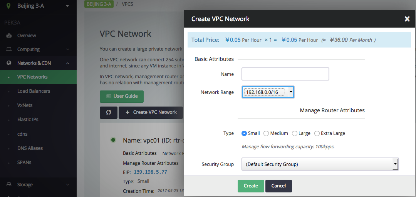Open the Network Range dropdown
416x197 pixels.
pos(268,92)
